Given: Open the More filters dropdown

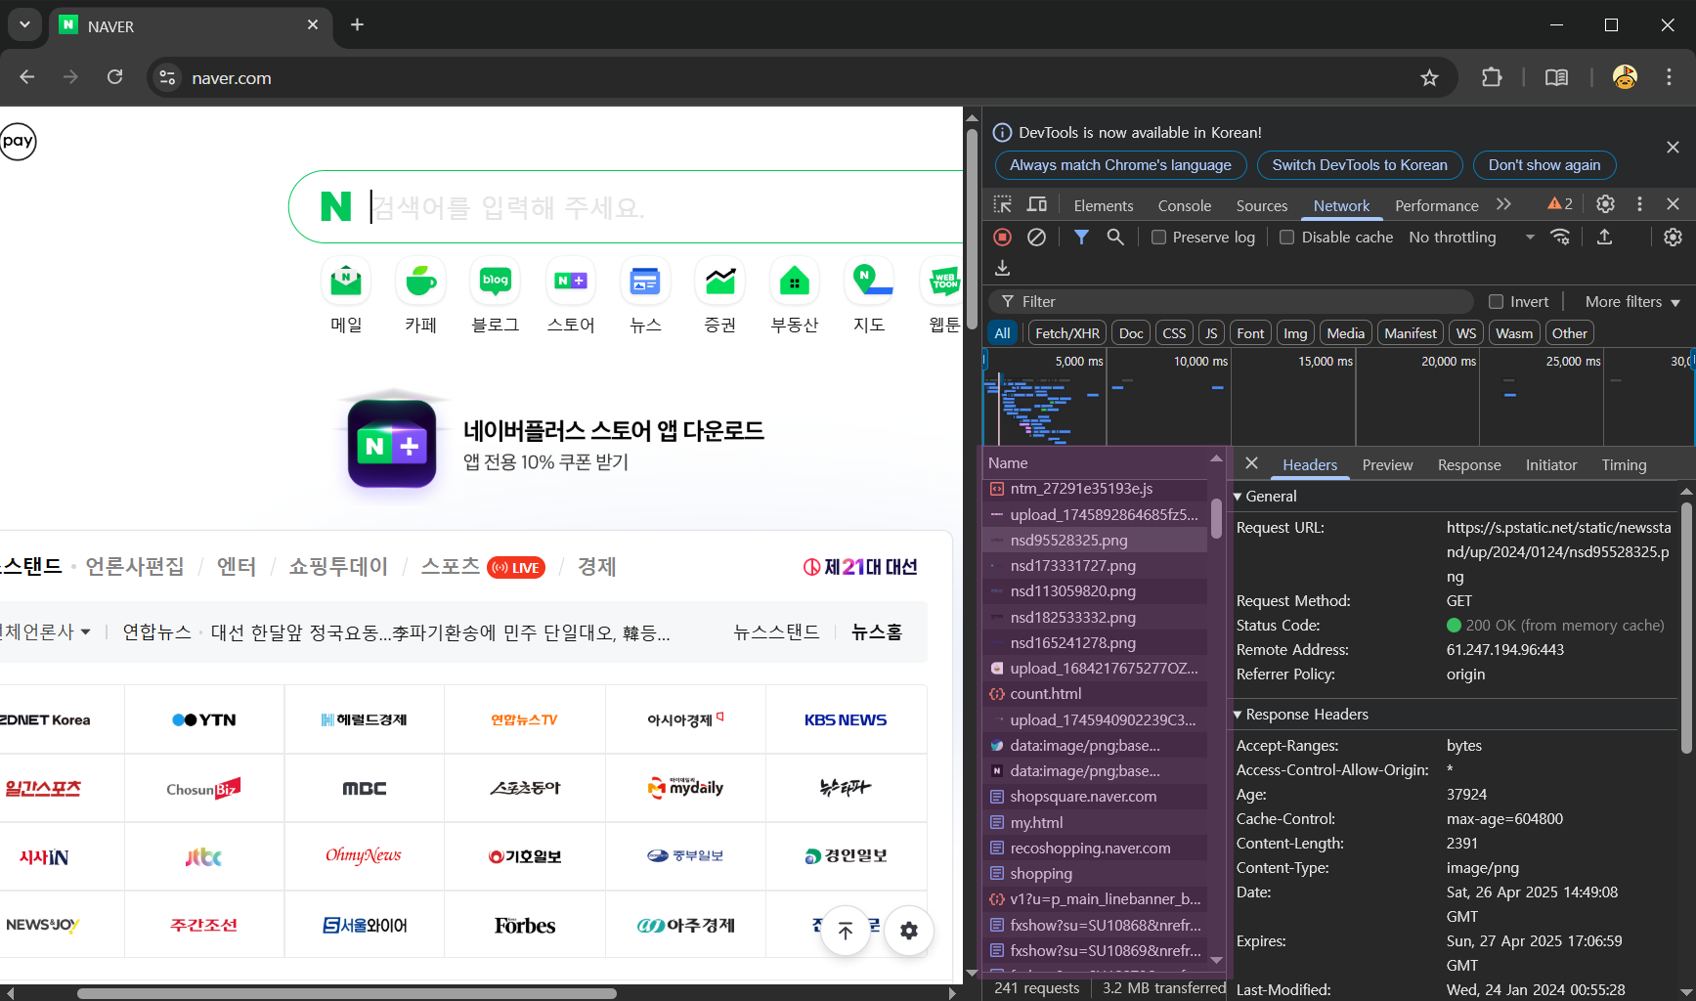Looking at the screenshot, I should click(x=1632, y=302).
